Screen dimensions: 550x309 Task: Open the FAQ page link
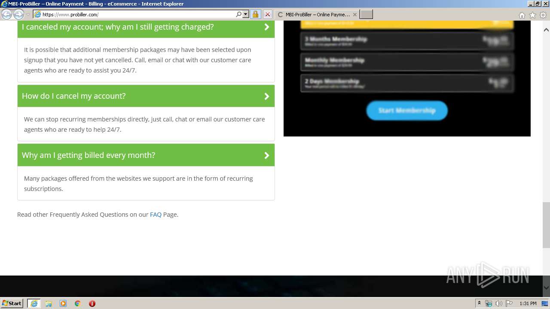156,215
